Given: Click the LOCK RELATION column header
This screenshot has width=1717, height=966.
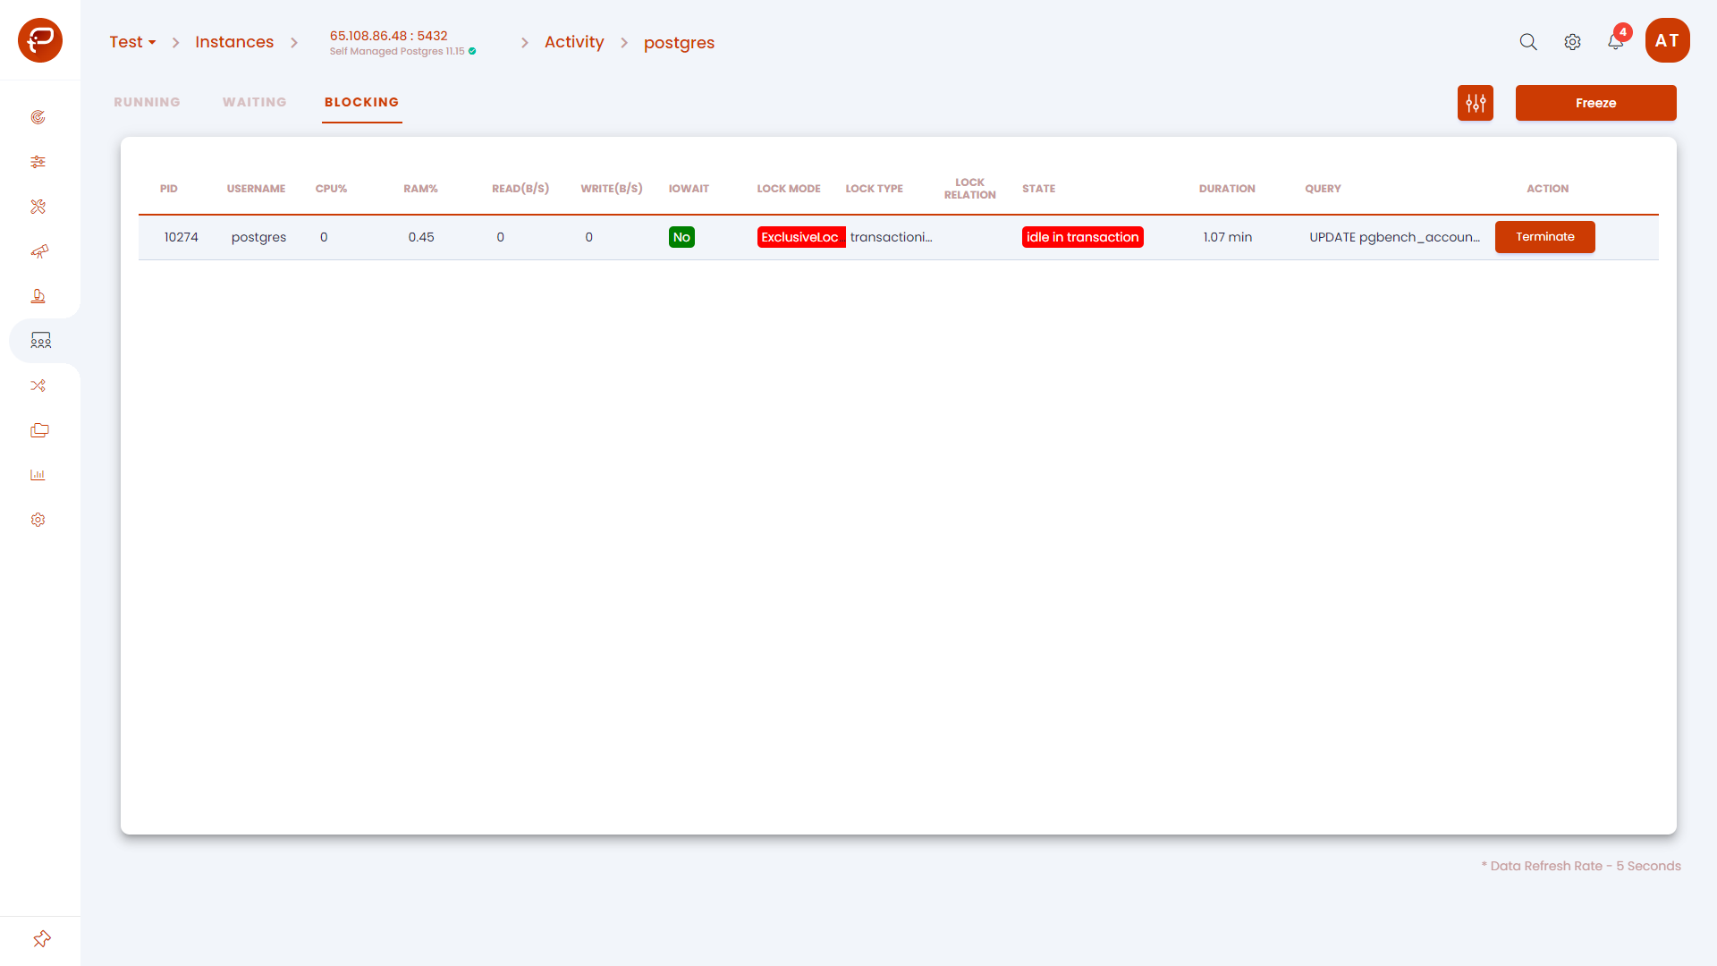Looking at the screenshot, I should [x=969, y=189].
